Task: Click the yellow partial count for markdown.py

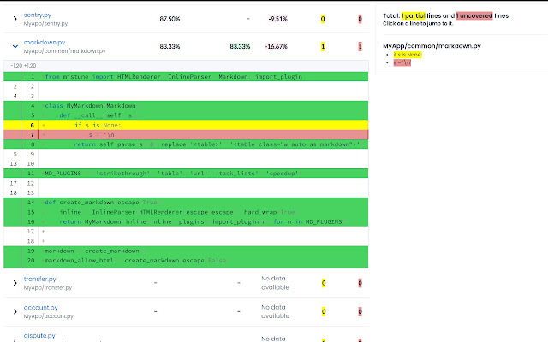Action: [323, 46]
